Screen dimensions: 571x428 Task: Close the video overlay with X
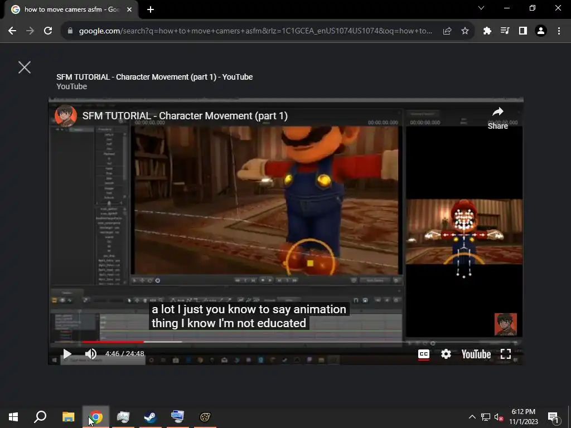pyautogui.click(x=25, y=67)
